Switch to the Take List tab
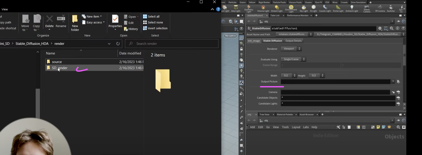Viewport: 422px width, 155px height. coord(275,15)
